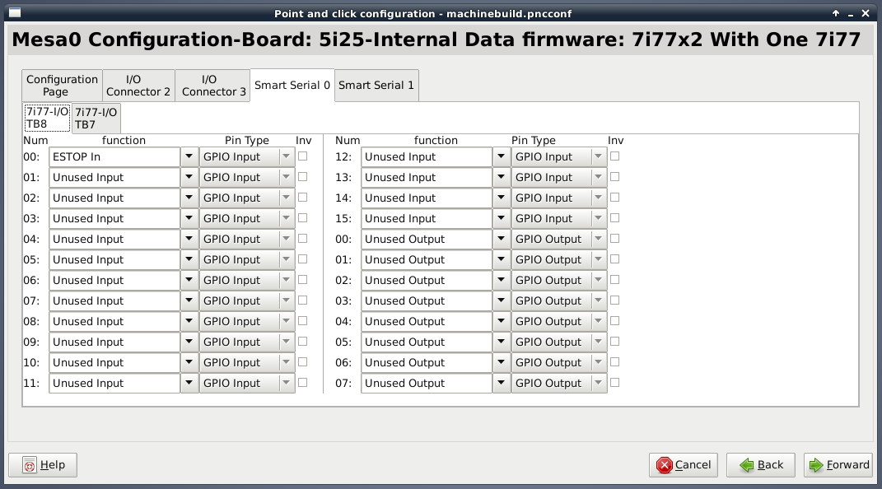This screenshot has height=489, width=882.
Task: Close the pncconf window
Action: pos(866,13)
